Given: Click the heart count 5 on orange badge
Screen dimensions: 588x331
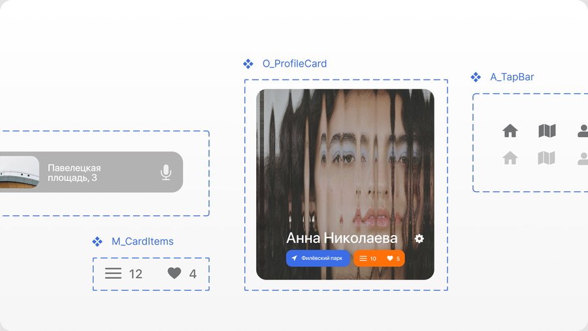Looking at the screenshot, I should coord(393,259).
